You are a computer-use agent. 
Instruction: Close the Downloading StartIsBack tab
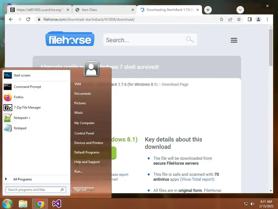(x=198, y=10)
